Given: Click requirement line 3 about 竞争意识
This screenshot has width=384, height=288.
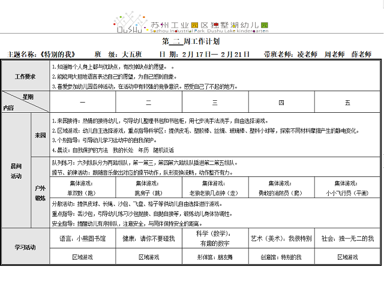Looking at the screenshot, I should 145,86.
